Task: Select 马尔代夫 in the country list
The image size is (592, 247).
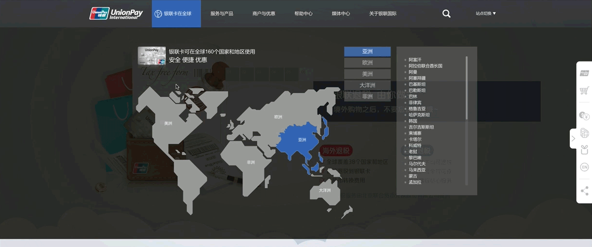Action: coord(417,163)
